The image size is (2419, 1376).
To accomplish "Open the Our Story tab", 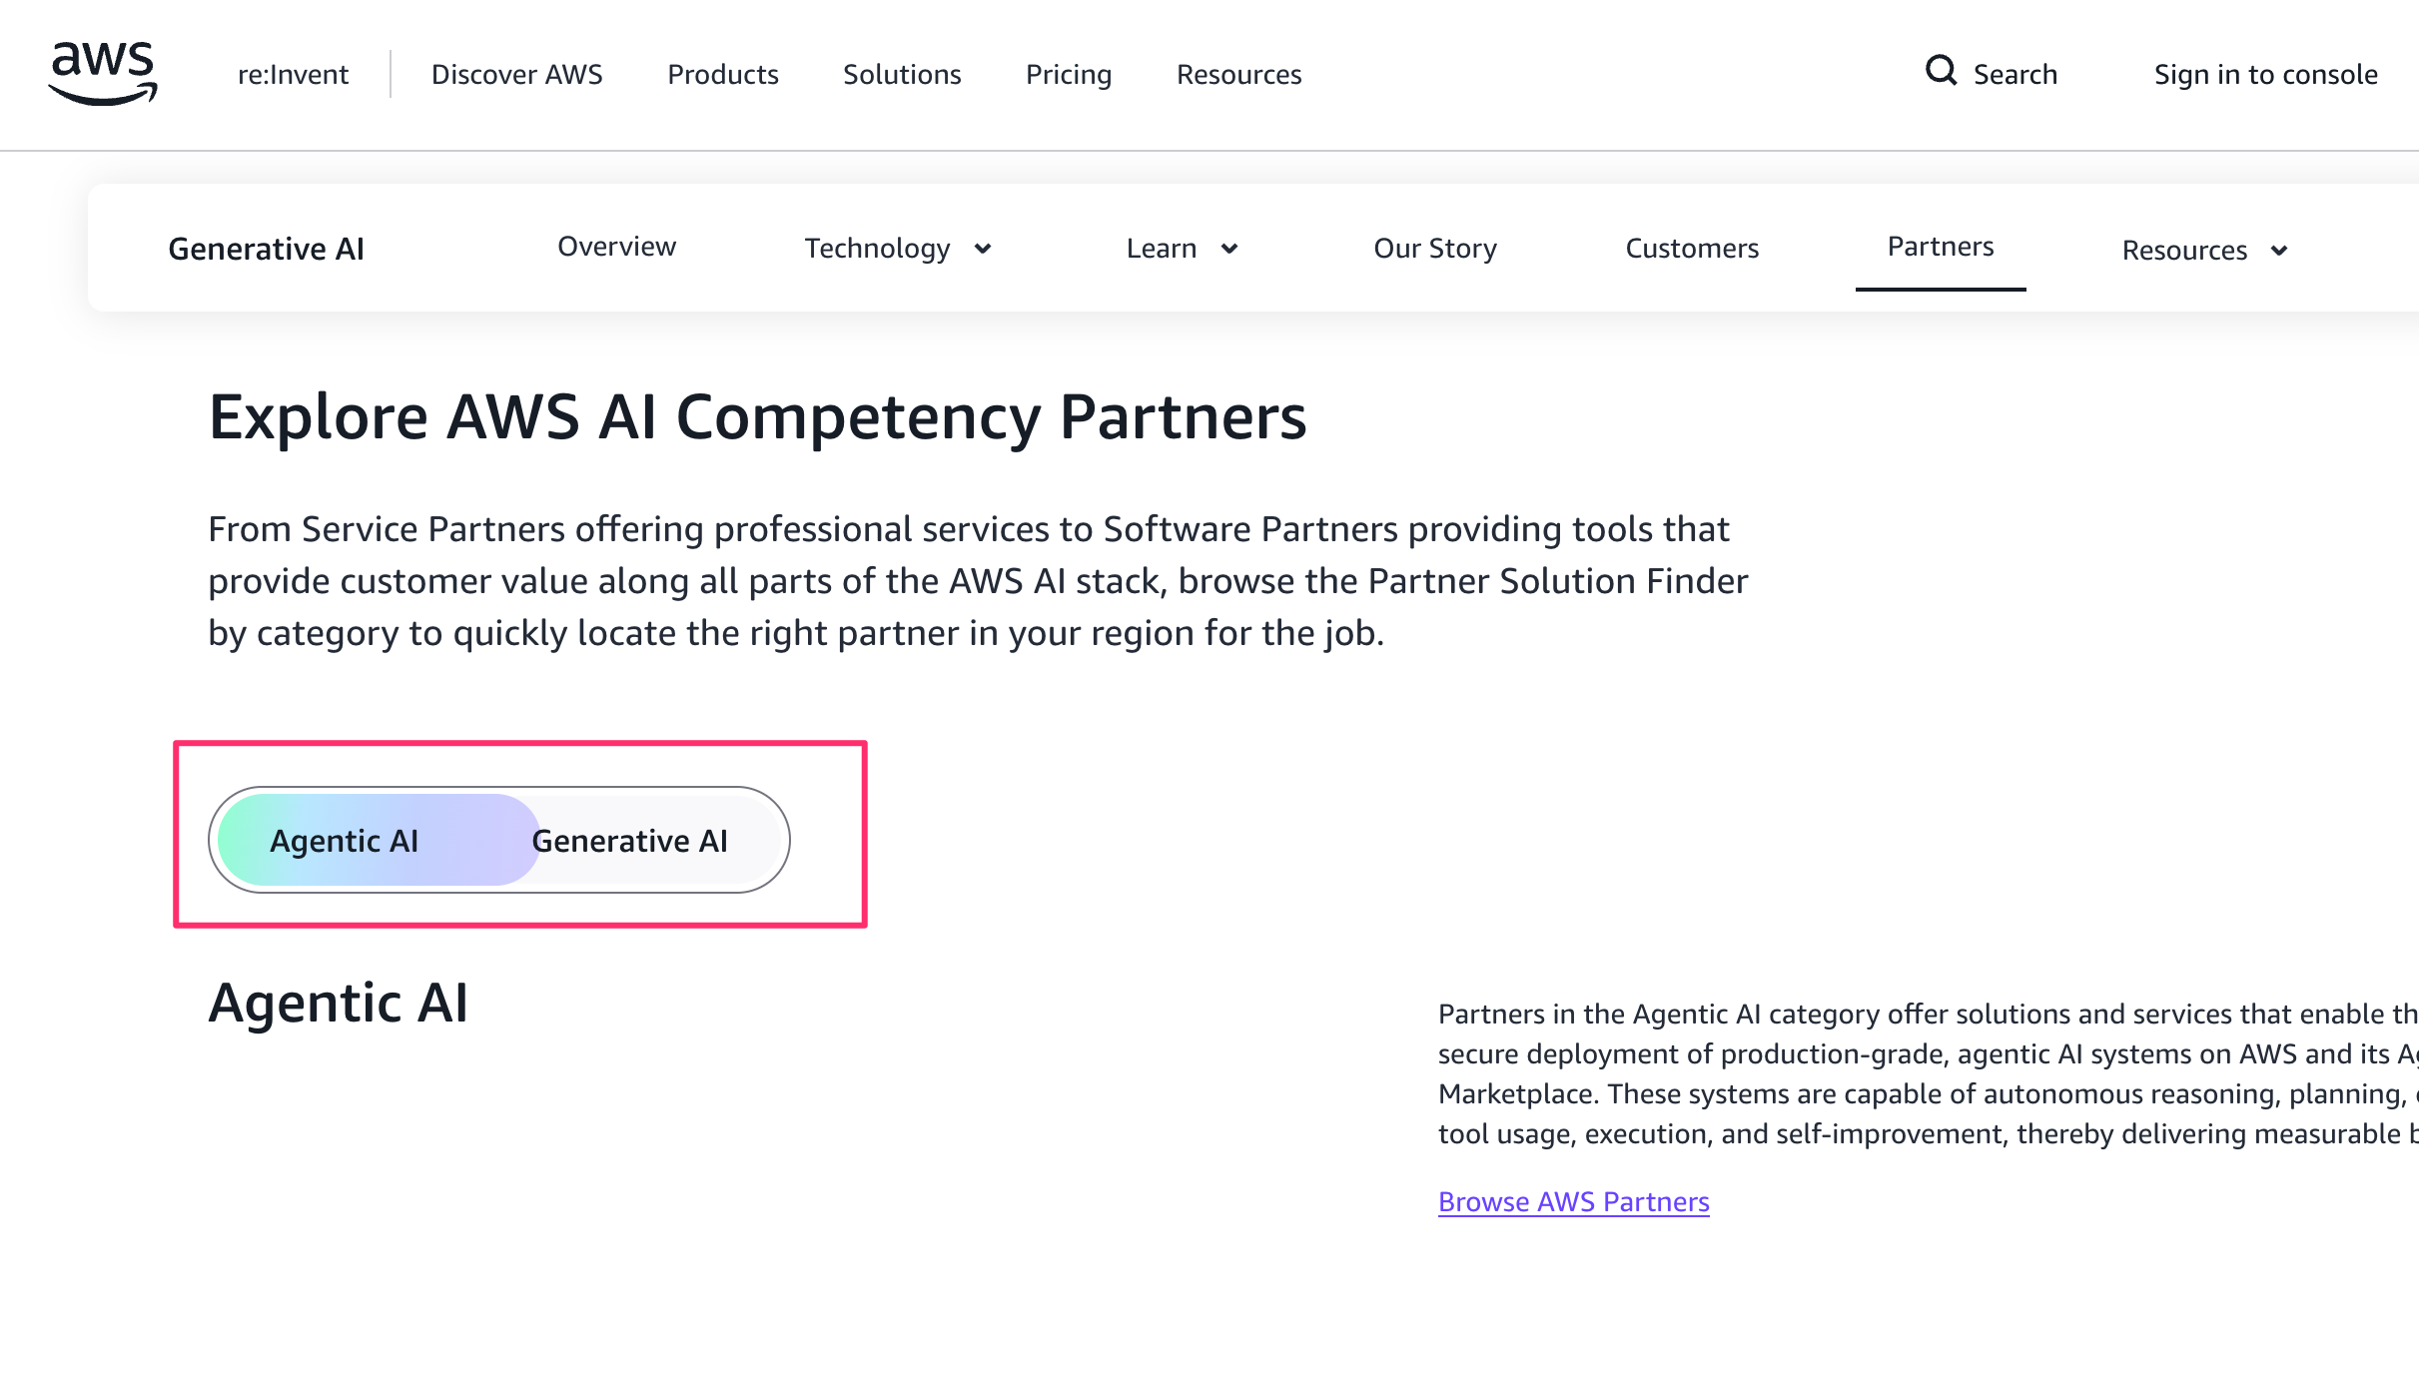I will (x=1434, y=249).
